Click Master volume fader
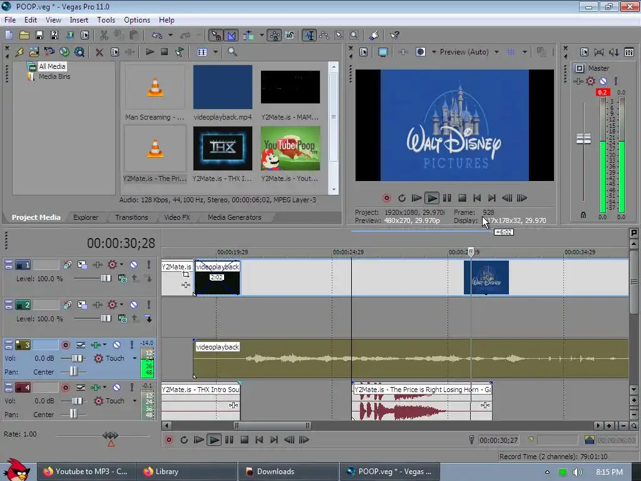This screenshot has width=641, height=481. pos(583,139)
